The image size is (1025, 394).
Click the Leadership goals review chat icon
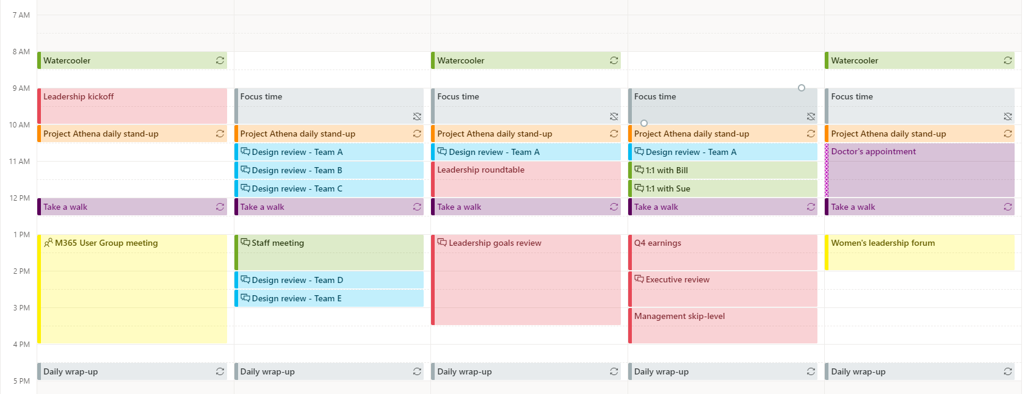(442, 243)
